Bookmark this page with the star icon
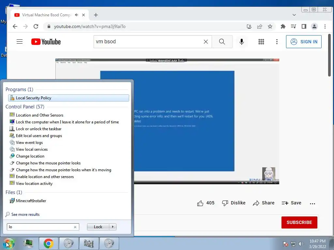The width and height of the screenshot is (334, 250). pos(270,26)
